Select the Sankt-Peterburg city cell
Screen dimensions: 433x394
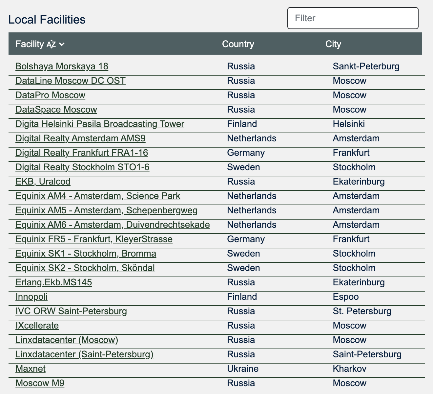[366, 66]
